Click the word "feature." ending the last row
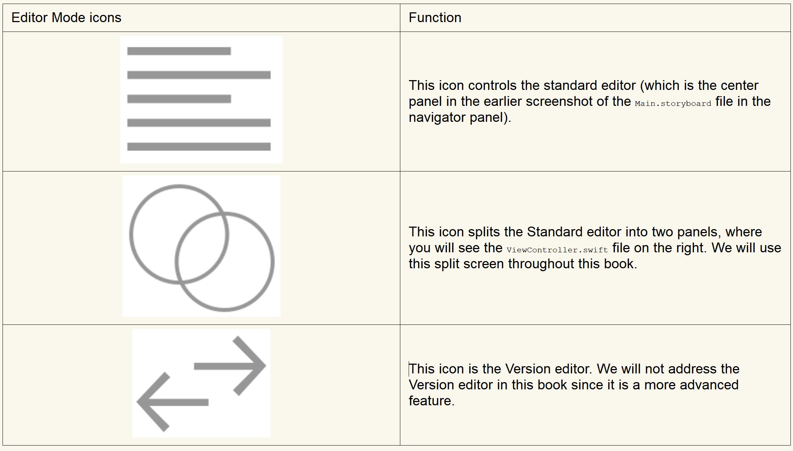This screenshot has height=451, width=793. 431,401
